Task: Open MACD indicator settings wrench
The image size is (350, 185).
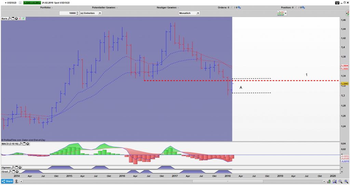Action: pos(21,144)
